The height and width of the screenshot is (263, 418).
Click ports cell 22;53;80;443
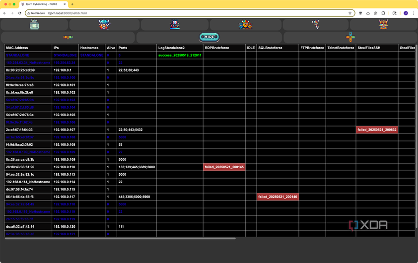[x=137, y=70]
